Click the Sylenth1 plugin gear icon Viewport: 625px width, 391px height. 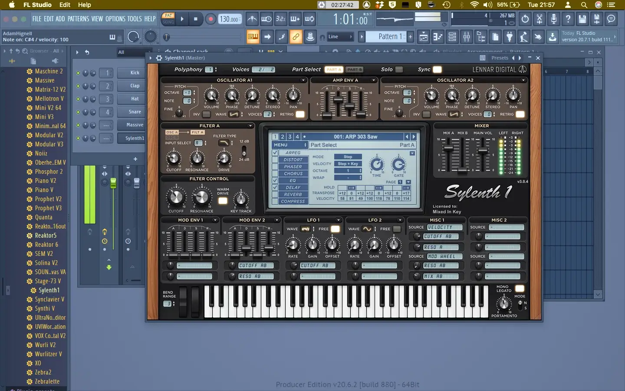tap(159, 58)
